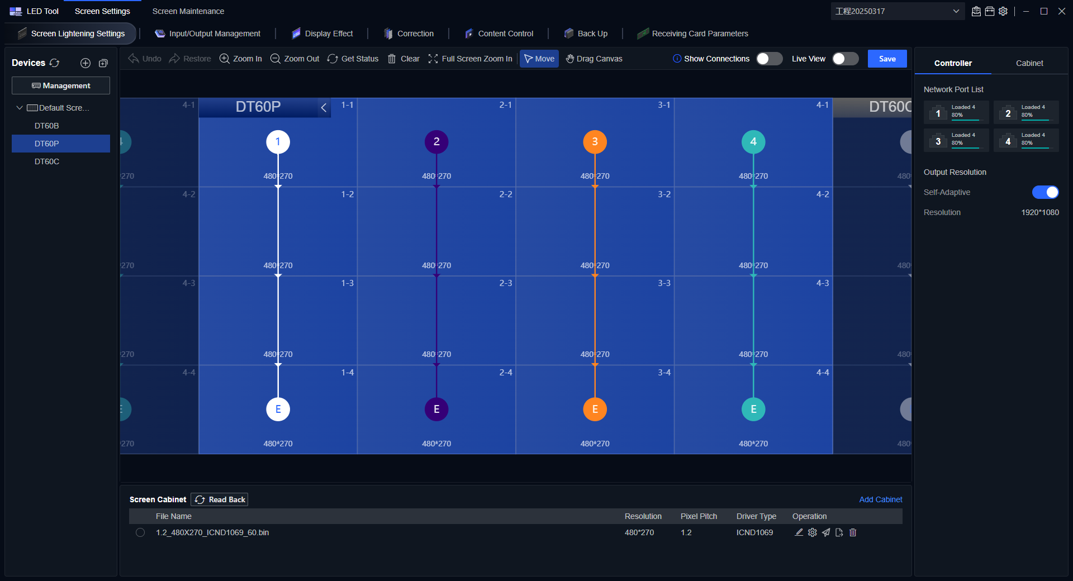
Task: Click the Add Cabinet link
Action: pos(880,499)
